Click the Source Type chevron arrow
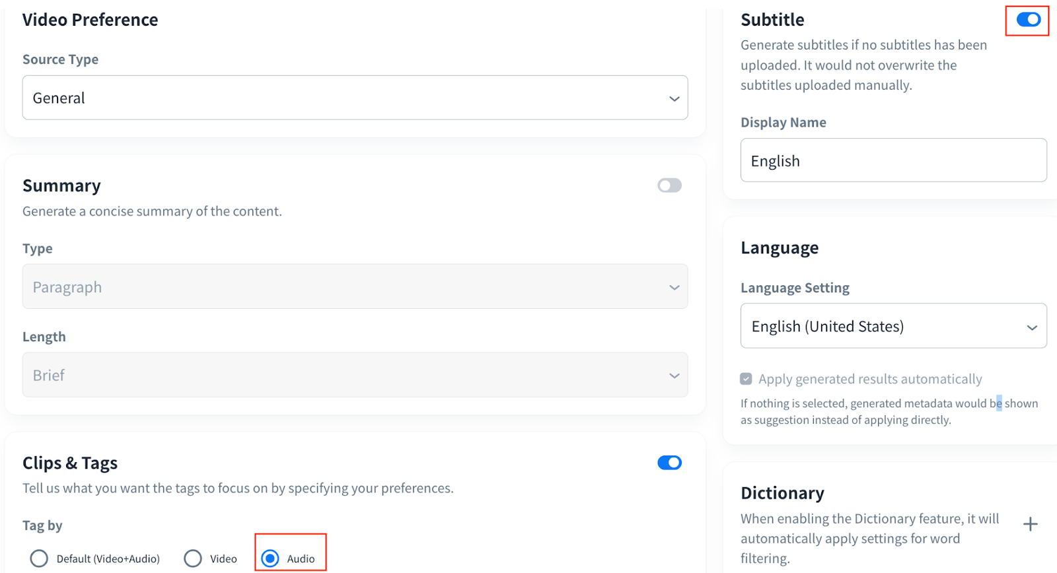This screenshot has width=1057, height=573. pyautogui.click(x=674, y=98)
